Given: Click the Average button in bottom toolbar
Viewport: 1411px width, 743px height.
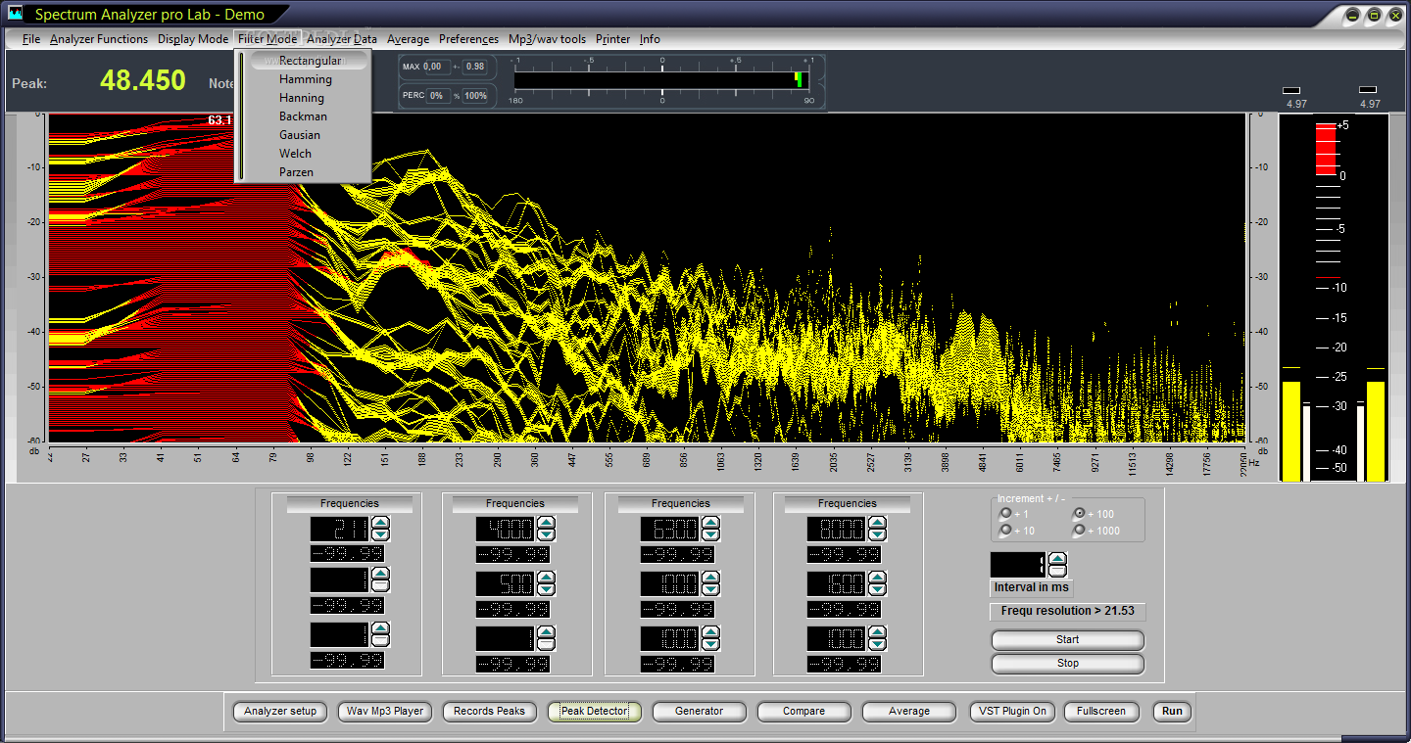Looking at the screenshot, I should click(909, 712).
